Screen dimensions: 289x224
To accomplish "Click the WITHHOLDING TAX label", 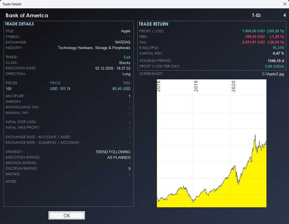I will (x=22, y=107).
